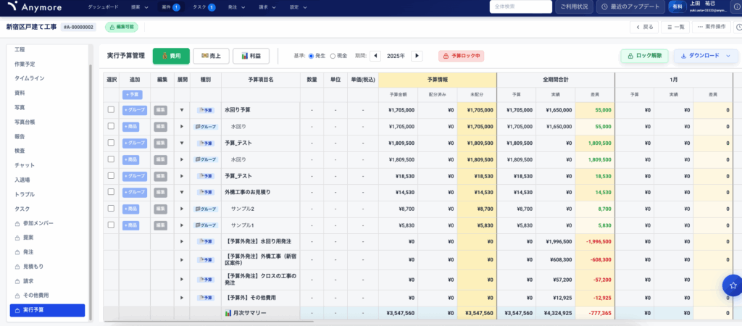Screen dimensions: 742x326
Task: Open 案件 in top navigation
Action: pos(171,7)
